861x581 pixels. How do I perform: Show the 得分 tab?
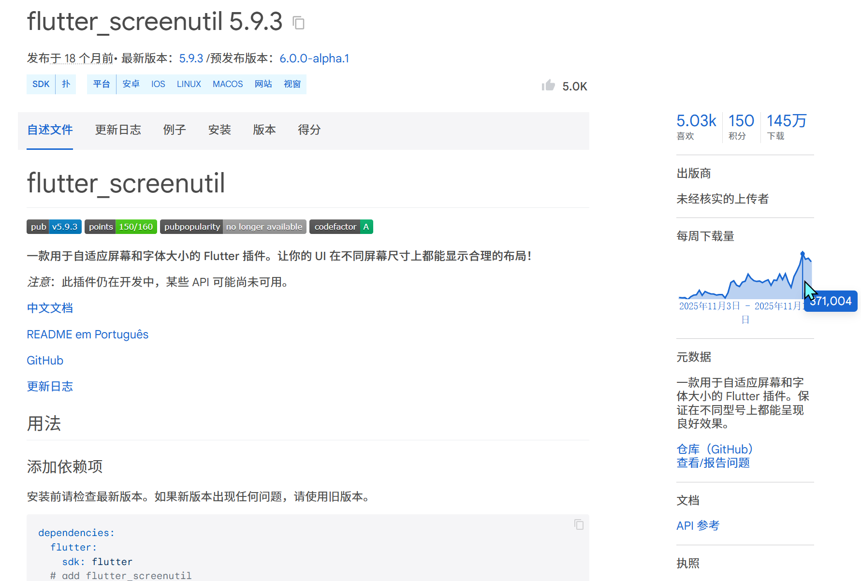click(x=309, y=130)
